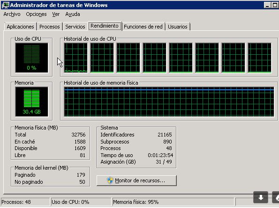Click the shield icon on Monitor de recursos
This screenshot has height=208, width=279.
click(x=110, y=180)
